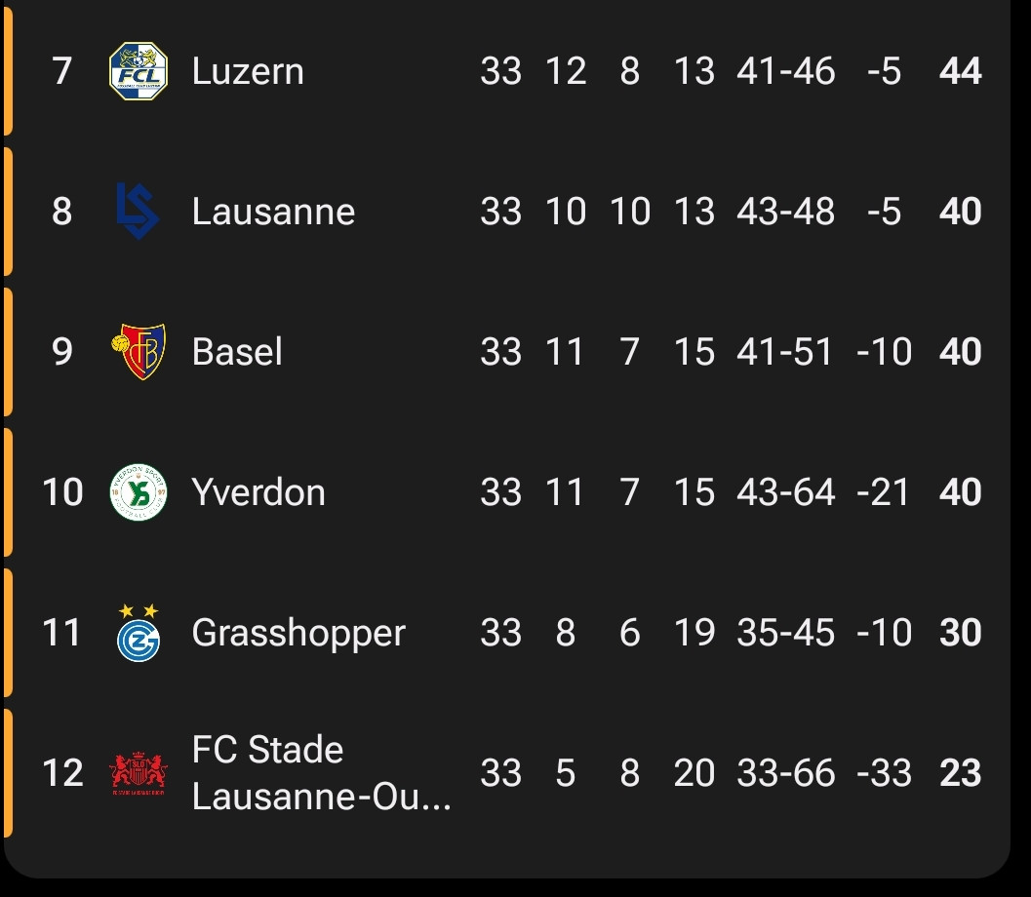Click Grasshopper's 30 points value

point(960,633)
